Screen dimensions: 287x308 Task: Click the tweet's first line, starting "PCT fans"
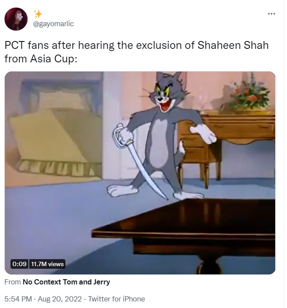[137, 45]
